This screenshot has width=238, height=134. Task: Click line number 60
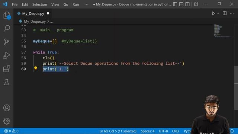click(23, 69)
